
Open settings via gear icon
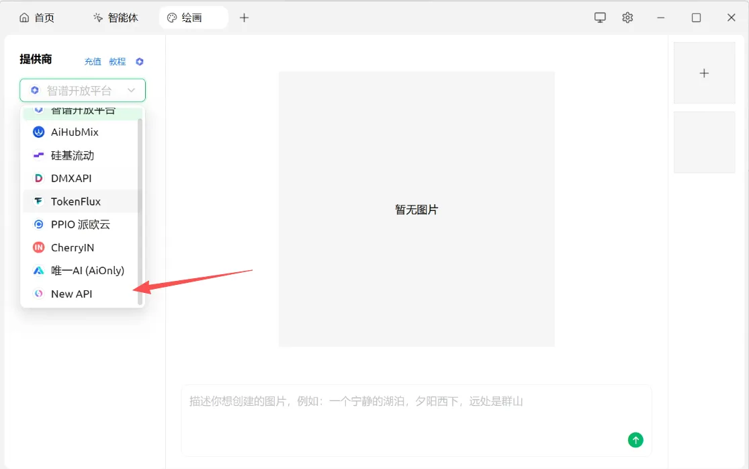627,17
